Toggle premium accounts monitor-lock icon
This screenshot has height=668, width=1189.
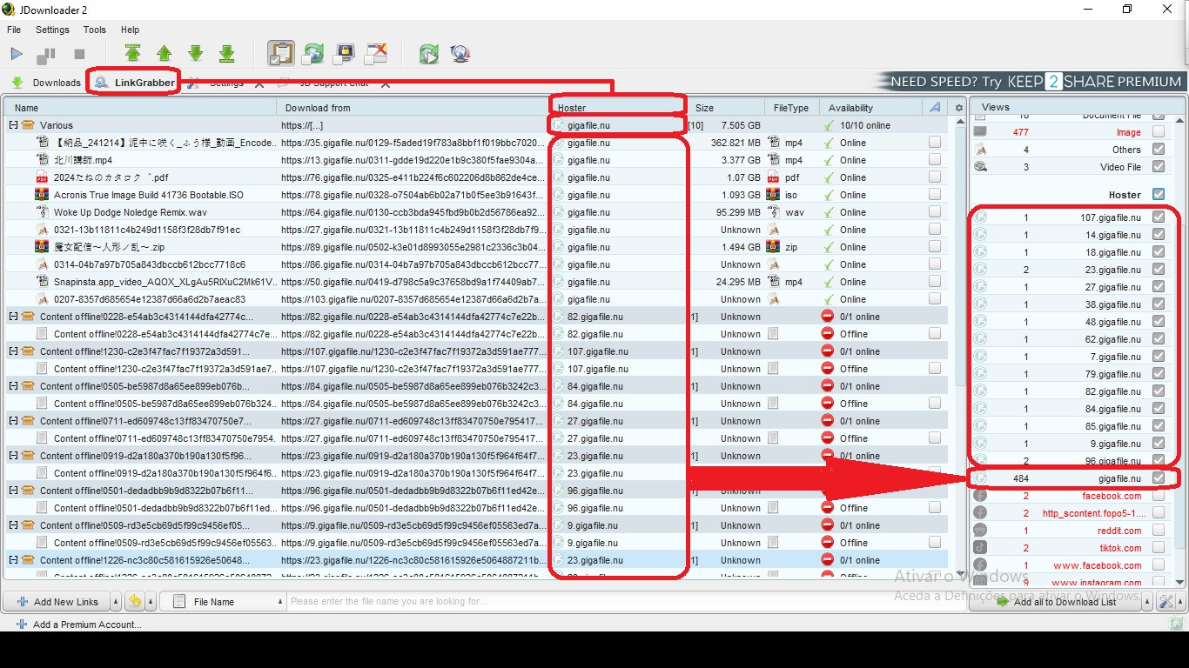click(344, 54)
